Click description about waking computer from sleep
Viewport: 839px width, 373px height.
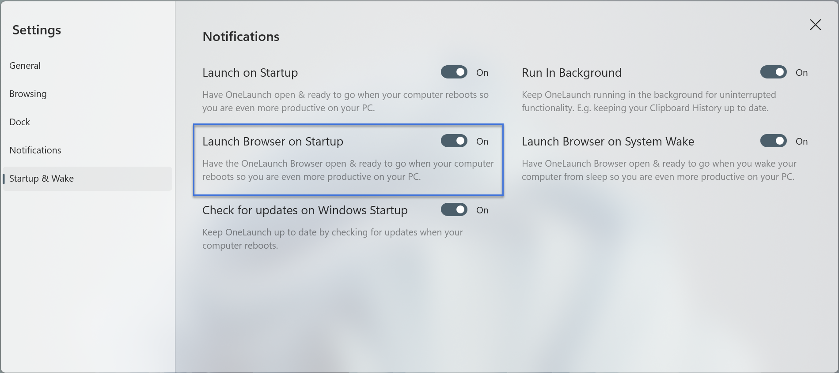coord(659,170)
